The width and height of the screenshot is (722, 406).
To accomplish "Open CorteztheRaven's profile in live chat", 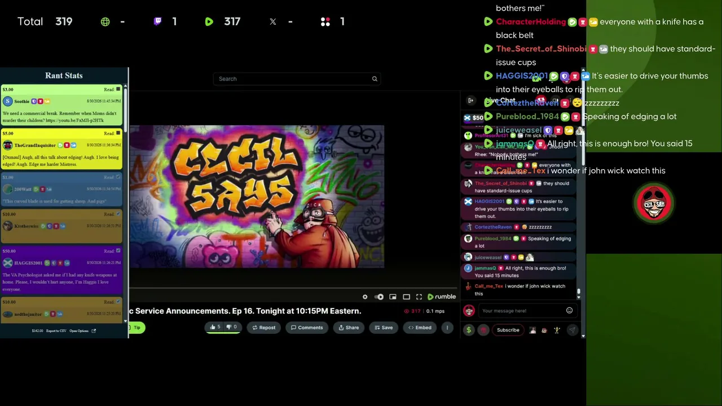I will click(x=493, y=227).
